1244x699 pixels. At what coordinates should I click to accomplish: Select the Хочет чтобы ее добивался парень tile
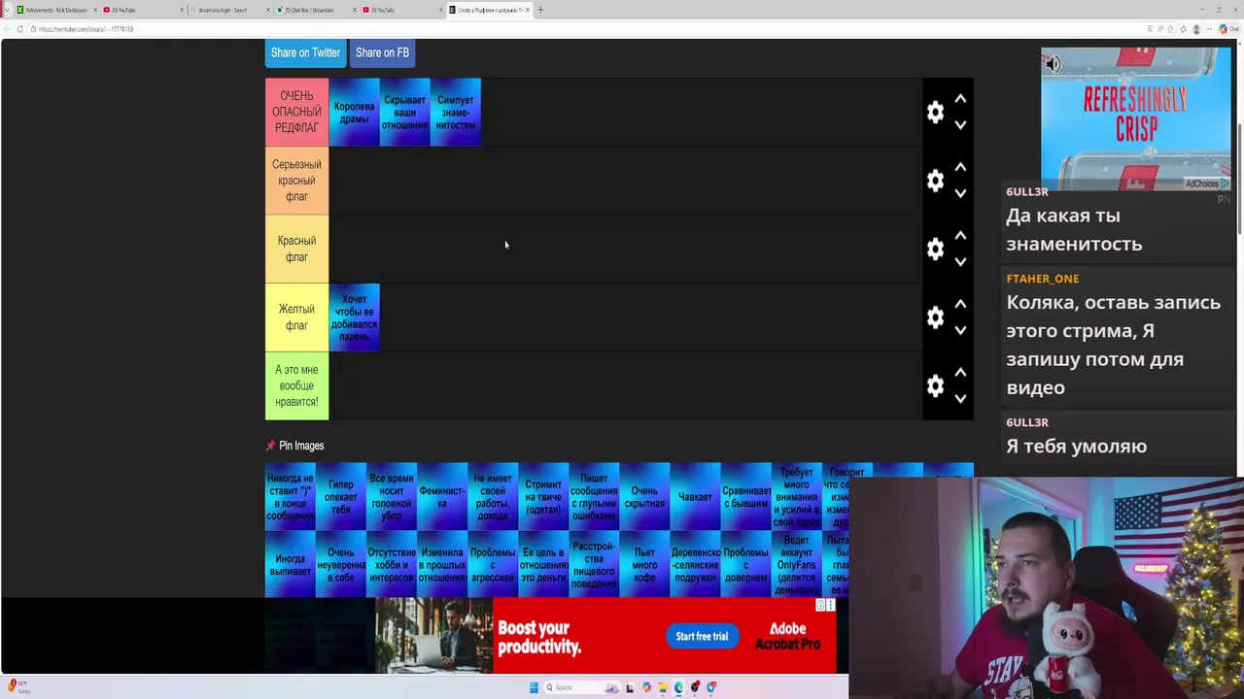(354, 317)
